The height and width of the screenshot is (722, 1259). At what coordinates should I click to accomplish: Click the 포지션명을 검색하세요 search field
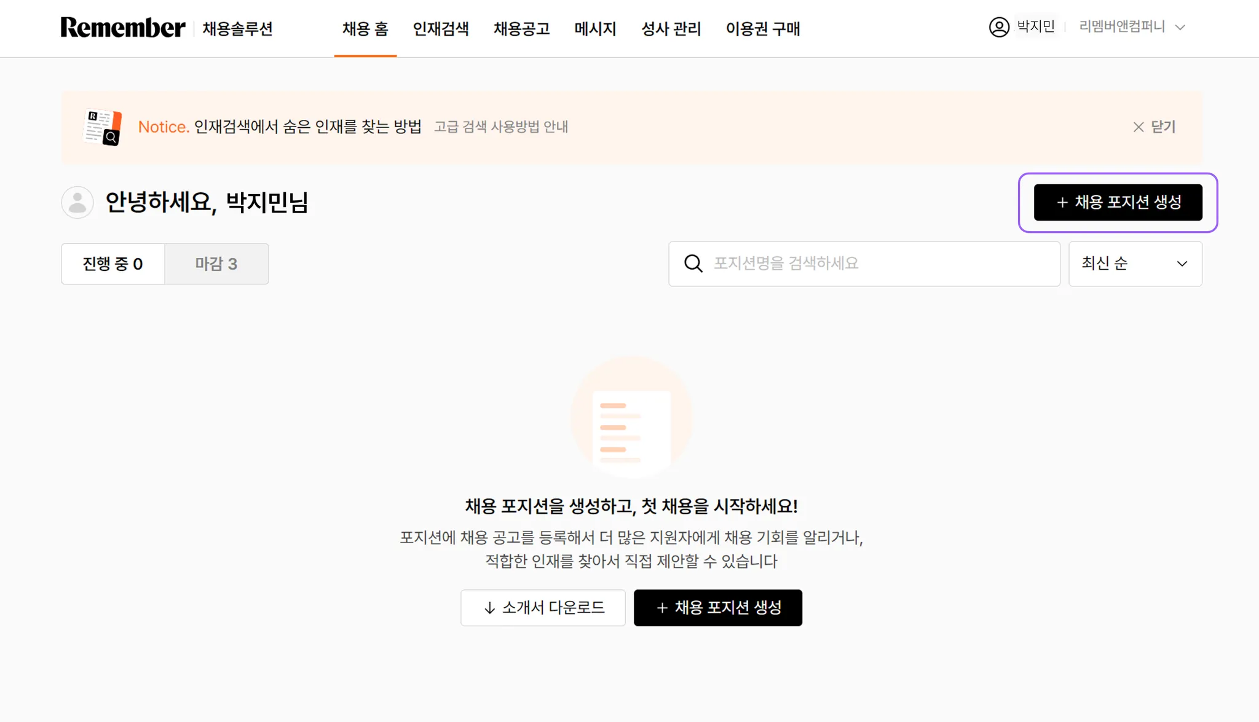(864, 264)
